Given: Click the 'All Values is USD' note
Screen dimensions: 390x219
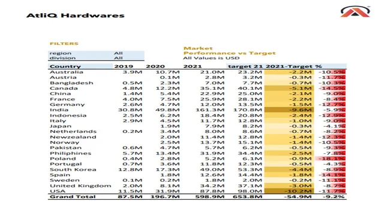Looking at the screenshot, I should click(211, 58).
